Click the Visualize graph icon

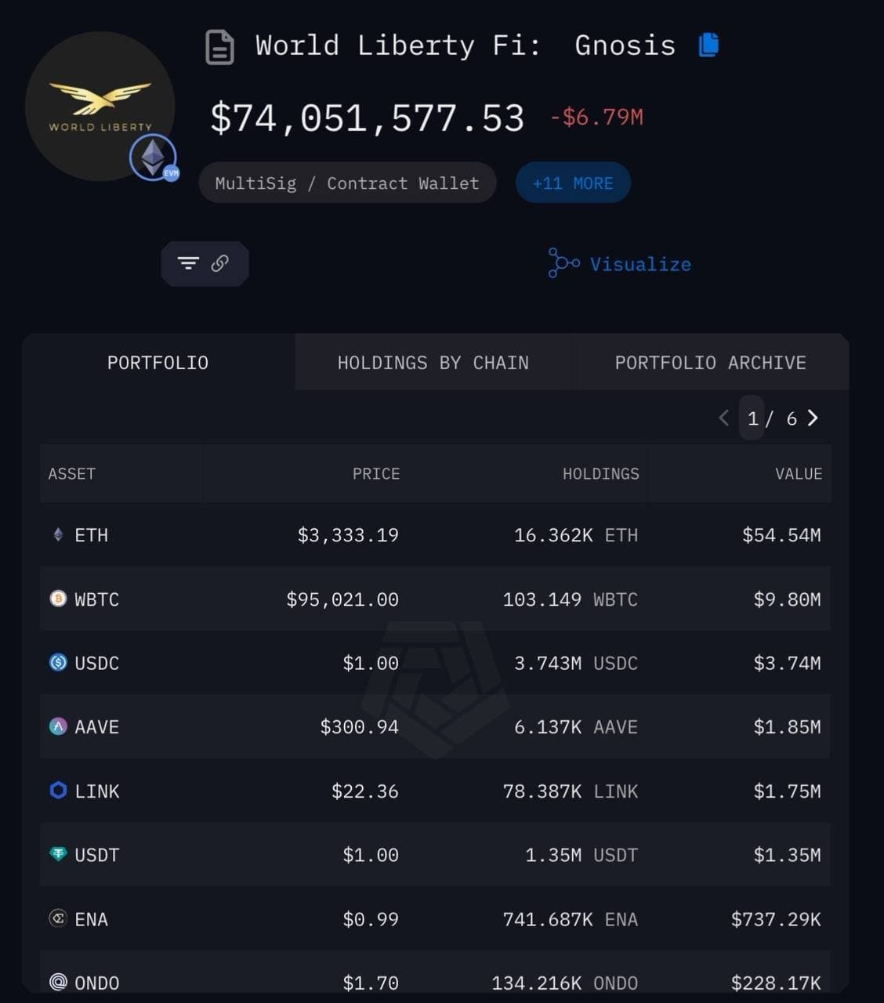[563, 263]
